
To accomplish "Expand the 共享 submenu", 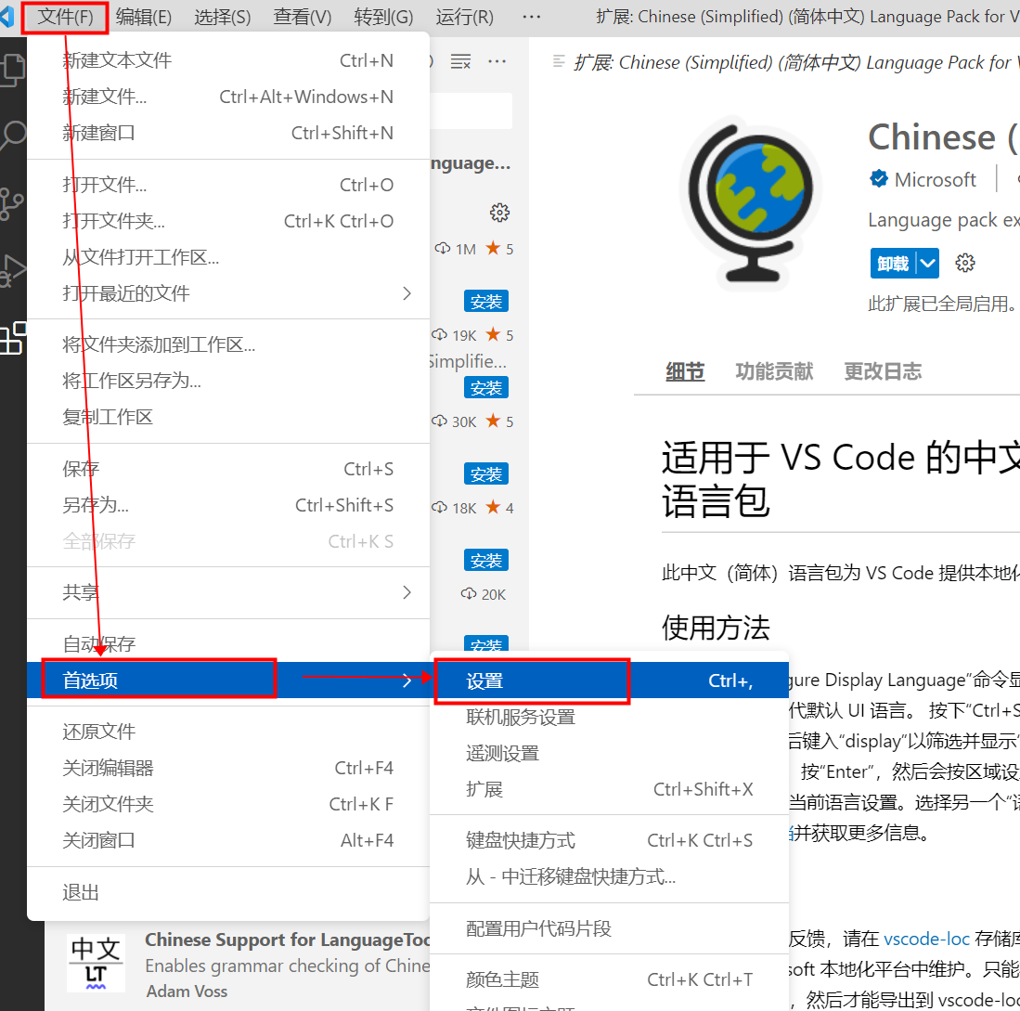I will click(227, 592).
